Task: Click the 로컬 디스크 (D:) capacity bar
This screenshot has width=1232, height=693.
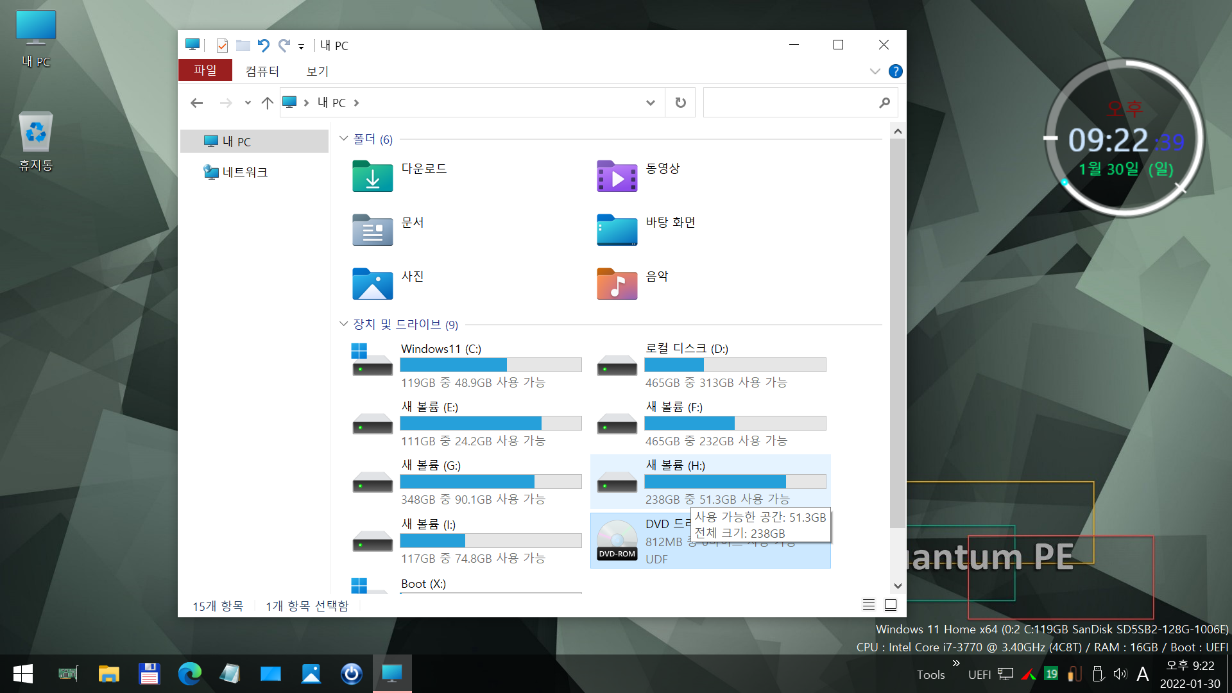Action: pos(735,365)
